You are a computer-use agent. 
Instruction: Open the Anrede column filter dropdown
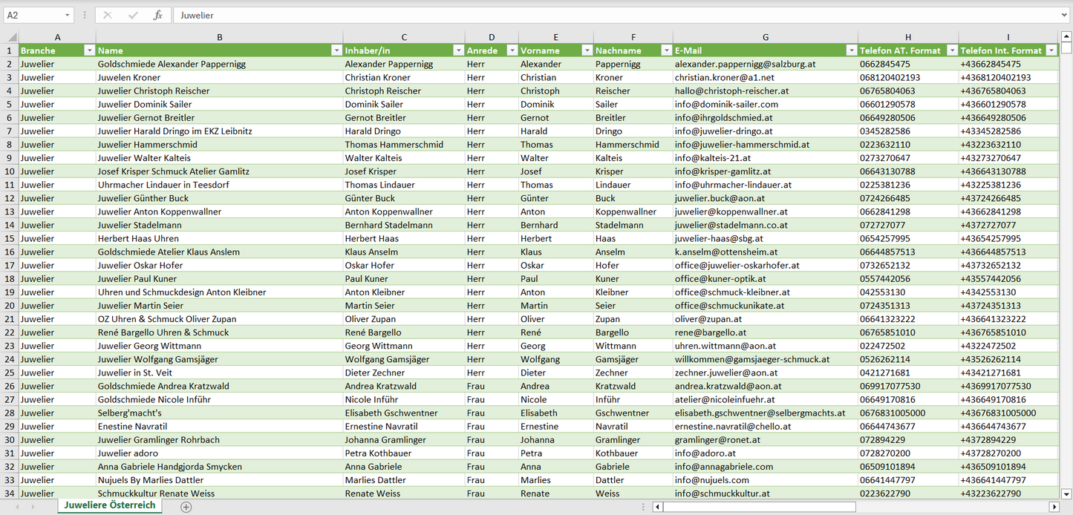(x=512, y=50)
